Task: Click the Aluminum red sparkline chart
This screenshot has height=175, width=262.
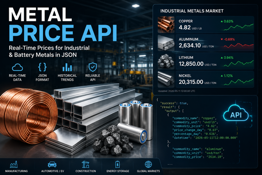Action: pyautogui.click(x=239, y=45)
